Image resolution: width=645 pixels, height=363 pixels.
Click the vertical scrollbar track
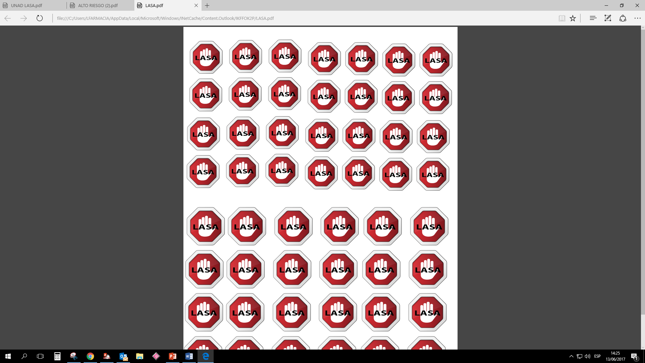(643, 331)
